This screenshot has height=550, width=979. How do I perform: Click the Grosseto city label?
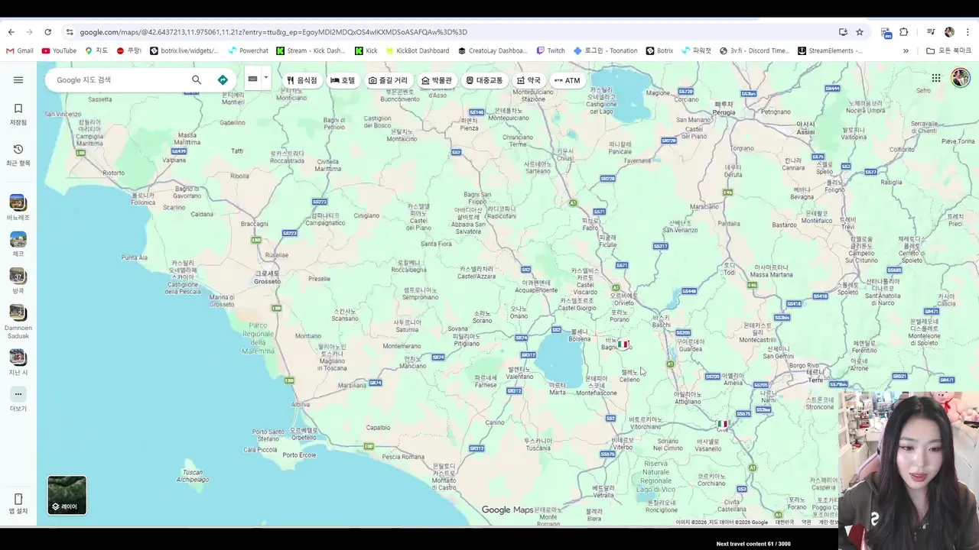[268, 277]
